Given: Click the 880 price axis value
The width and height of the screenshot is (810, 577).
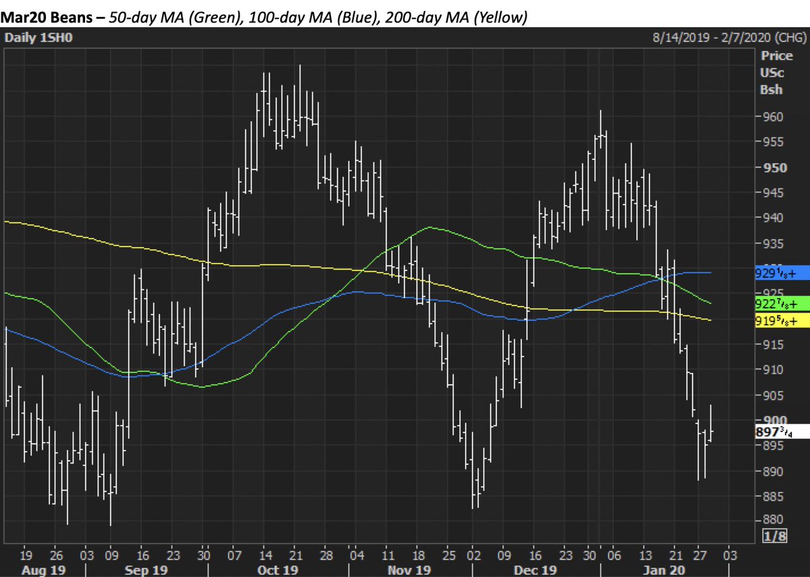Looking at the screenshot, I should click(x=772, y=520).
